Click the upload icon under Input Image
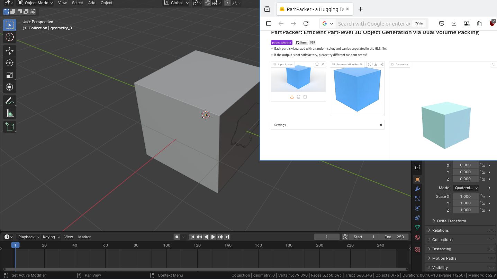This screenshot has height=279, width=497. coord(292,97)
